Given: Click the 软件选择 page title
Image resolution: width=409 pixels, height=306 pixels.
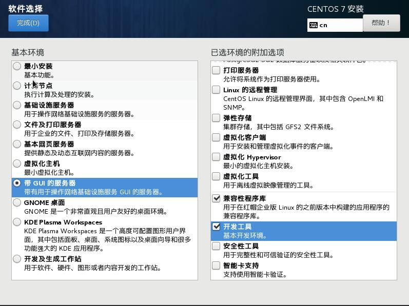Looking at the screenshot, I should coord(26,9).
